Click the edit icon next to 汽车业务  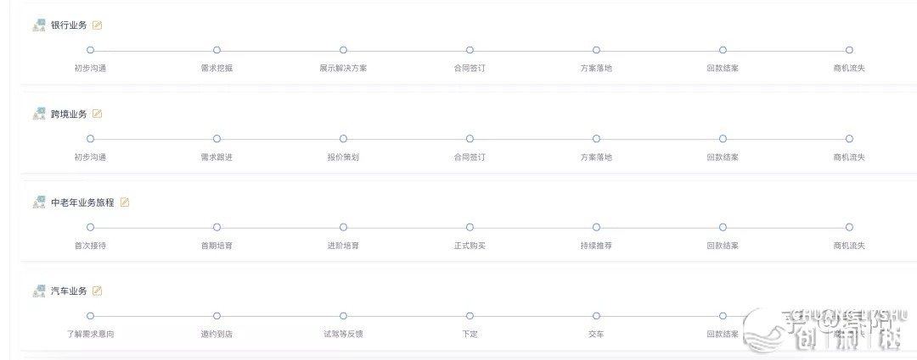click(x=97, y=291)
